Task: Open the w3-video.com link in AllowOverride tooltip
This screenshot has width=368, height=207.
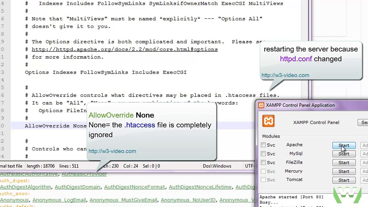Action: (x=112, y=151)
